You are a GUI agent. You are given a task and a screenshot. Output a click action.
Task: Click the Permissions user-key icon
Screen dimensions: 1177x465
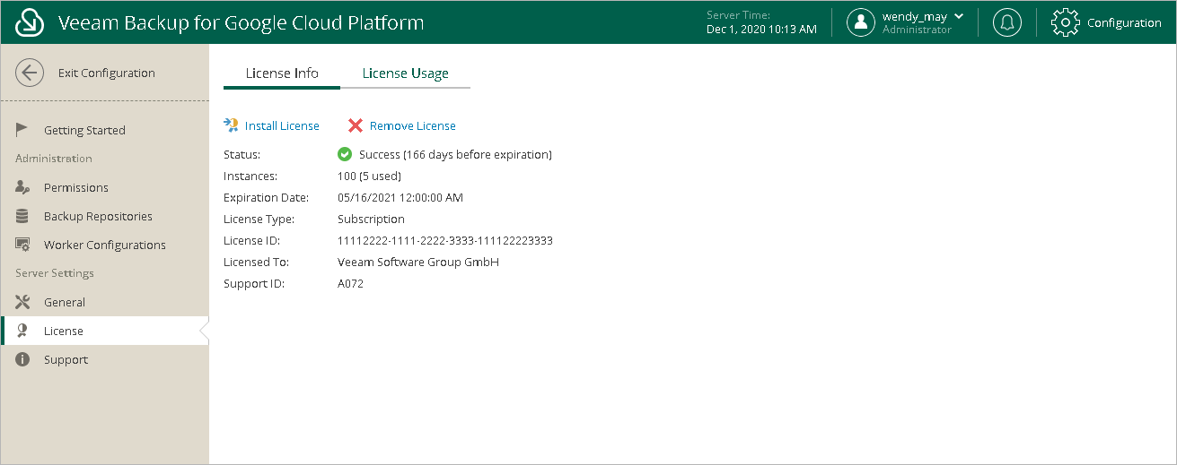pyautogui.click(x=22, y=187)
